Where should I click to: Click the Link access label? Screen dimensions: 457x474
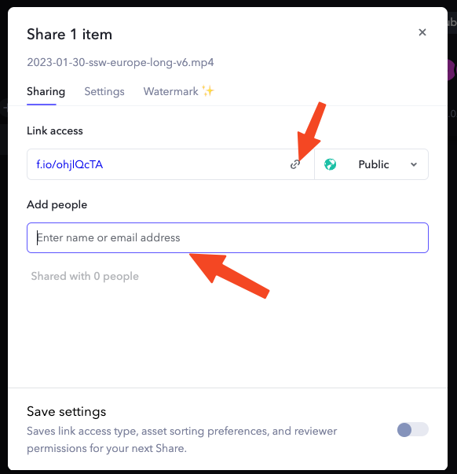55,131
